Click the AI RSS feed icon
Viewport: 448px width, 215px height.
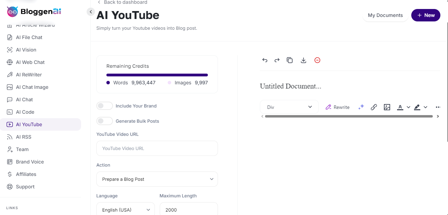(x=10, y=137)
